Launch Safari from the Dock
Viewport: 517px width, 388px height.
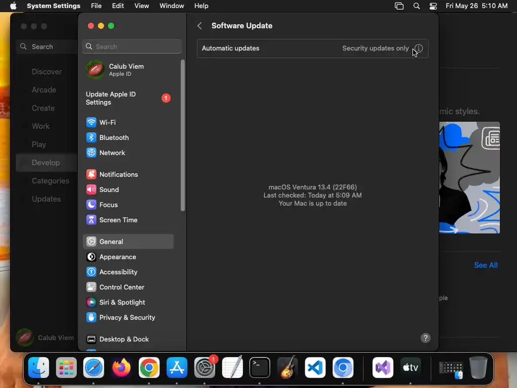coord(93,368)
